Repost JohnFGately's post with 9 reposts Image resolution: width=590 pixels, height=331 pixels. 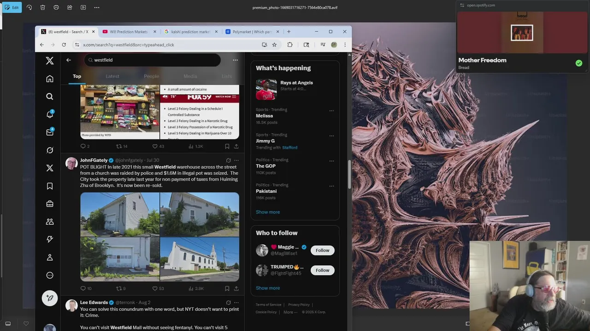[121, 288]
